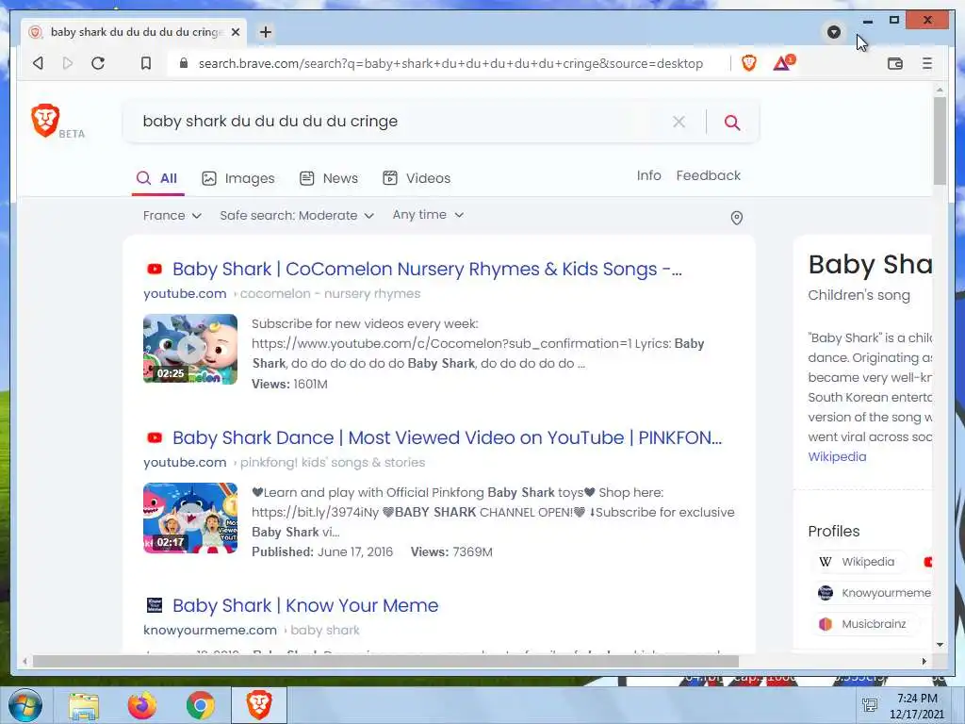This screenshot has height=724, width=965.
Task: Click the Brave taskbar button
Action: point(259,705)
